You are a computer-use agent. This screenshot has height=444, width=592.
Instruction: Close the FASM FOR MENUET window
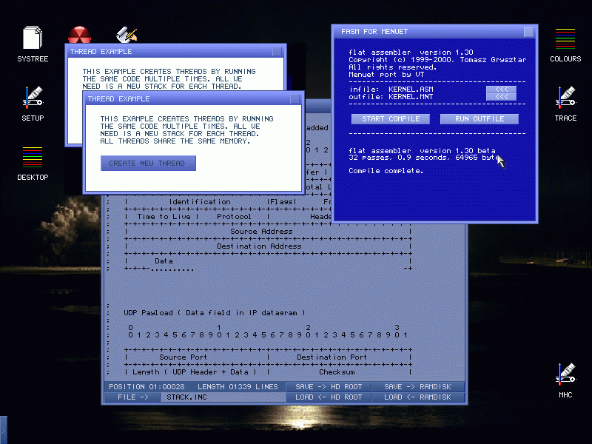[528, 32]
